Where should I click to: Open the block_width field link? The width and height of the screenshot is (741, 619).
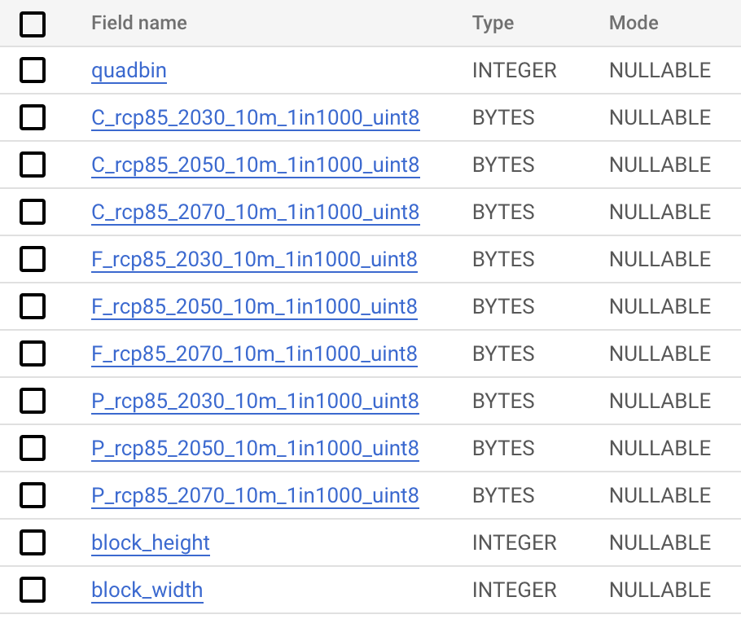click(x=147, y=590)
